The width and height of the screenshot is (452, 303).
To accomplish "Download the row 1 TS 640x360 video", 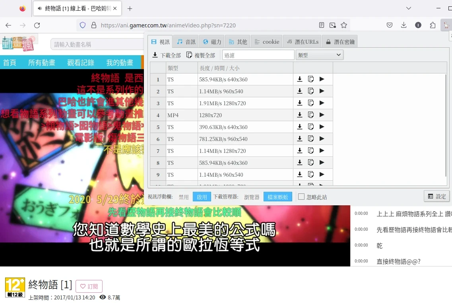I will (300, 79).
